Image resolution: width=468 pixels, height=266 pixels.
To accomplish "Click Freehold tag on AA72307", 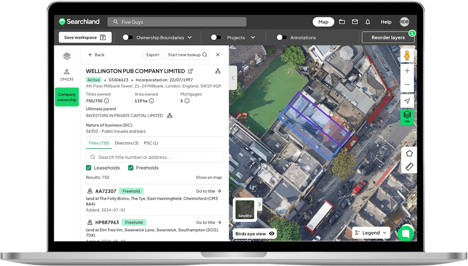I will coord(131,191).
